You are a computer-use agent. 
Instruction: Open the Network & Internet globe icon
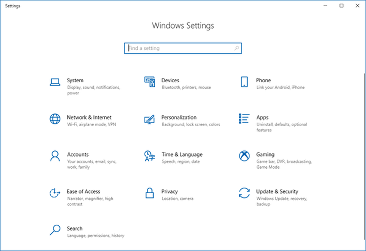coord(55,119)
